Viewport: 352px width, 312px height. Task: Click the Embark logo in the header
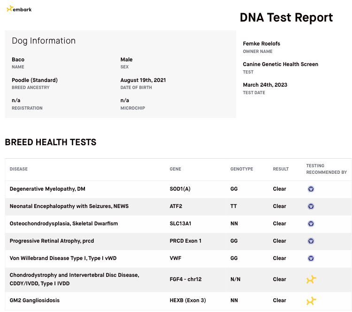(19, 9)
